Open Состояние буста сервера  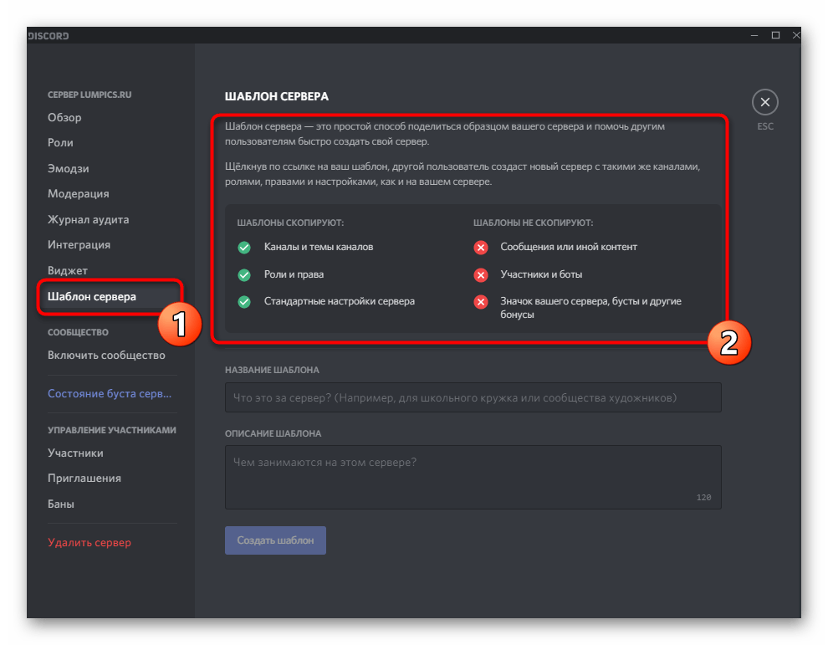[110, 393]
